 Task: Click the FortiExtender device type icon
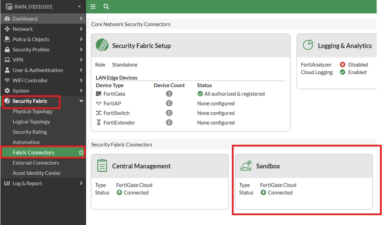pyautogui.click(x=99, y=122)
